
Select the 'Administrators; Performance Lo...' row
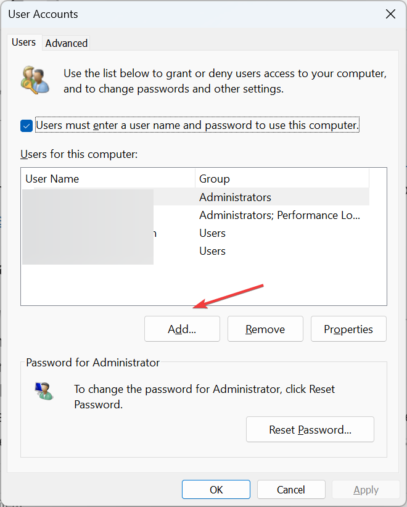pos(195,215)
